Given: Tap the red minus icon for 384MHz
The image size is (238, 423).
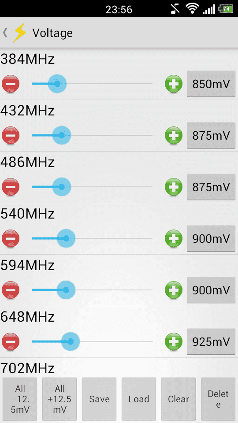Looking at the screenshot, I should click(11, 84).
